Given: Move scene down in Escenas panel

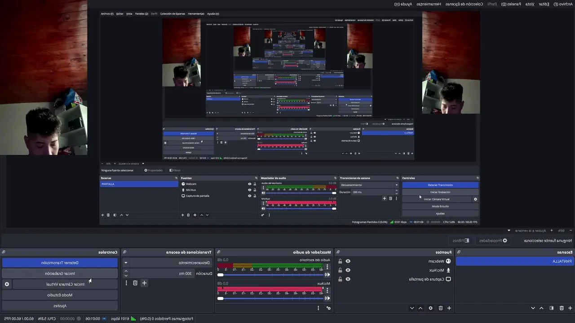Looking at the screenshot, I should coord(533,308).
